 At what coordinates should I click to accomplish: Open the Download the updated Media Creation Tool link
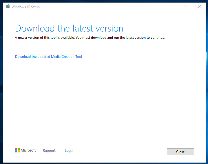pos(49,57)
